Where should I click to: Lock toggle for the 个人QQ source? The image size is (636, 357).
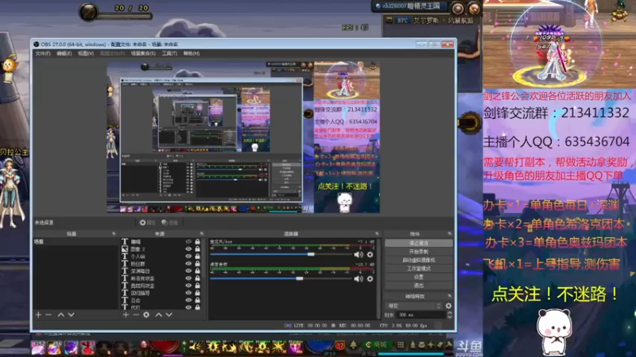(x=197, y=256)
